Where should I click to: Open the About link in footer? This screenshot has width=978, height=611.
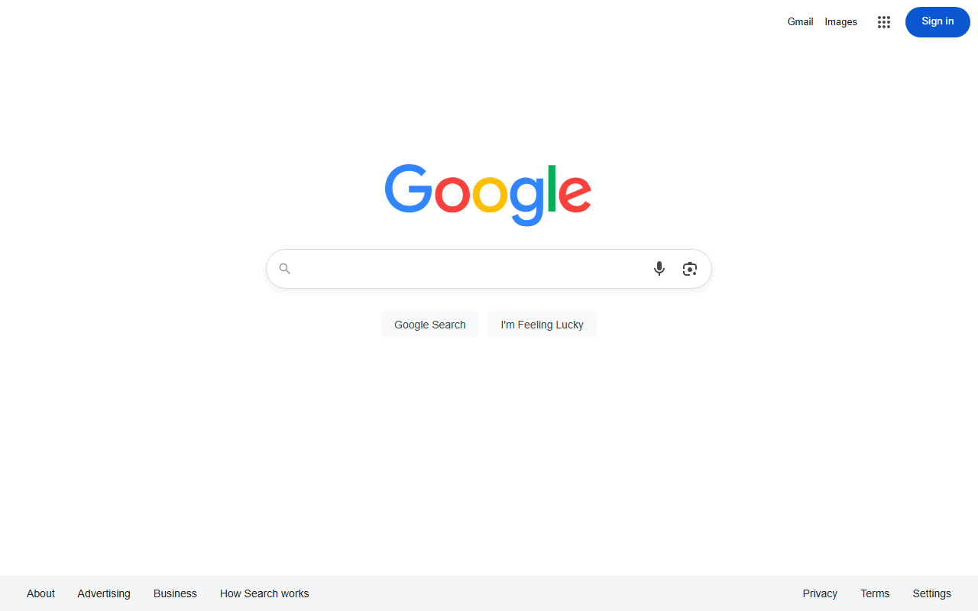coord(40,593)
